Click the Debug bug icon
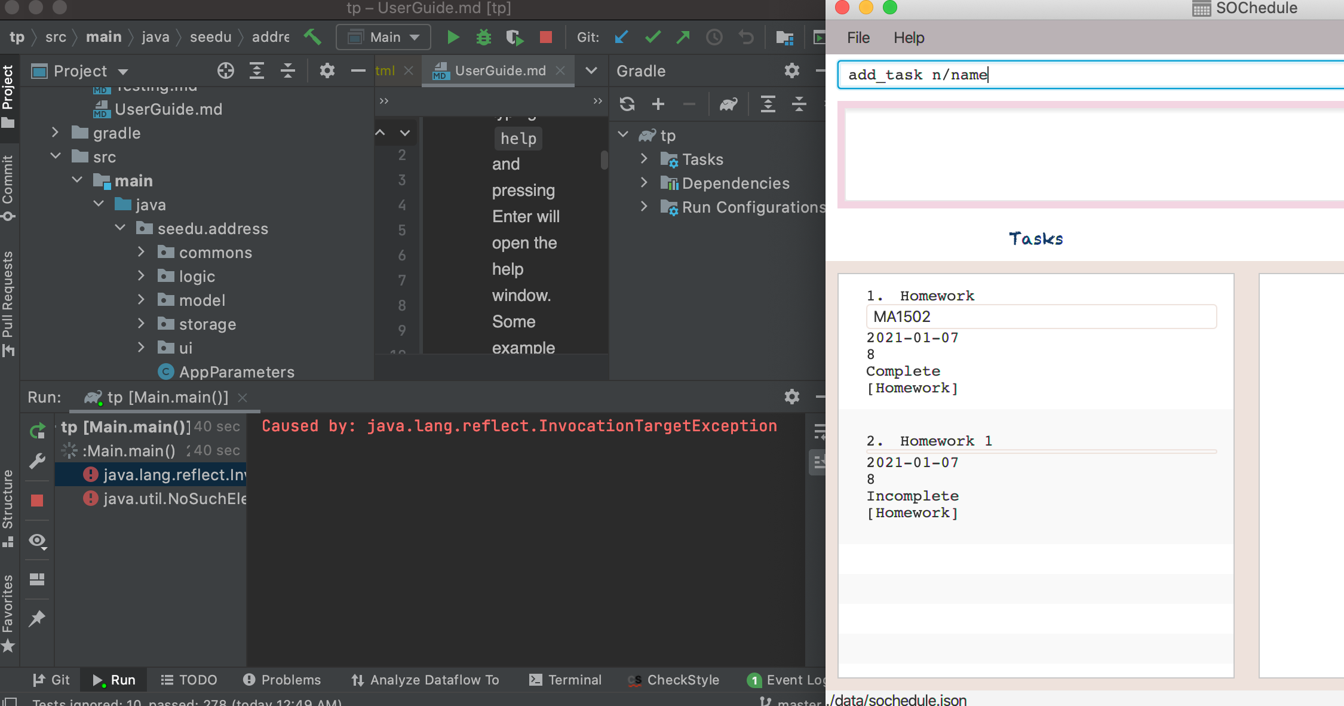Screen dimensions: 1344x706 (x=483, y=38)
